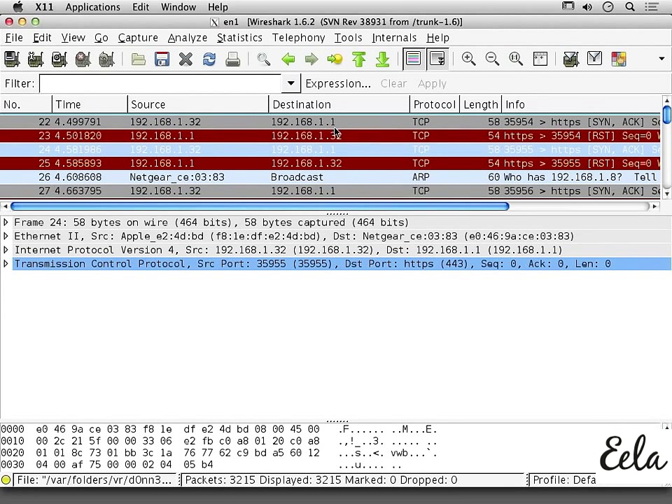Image resolution: width=672 pixels, height=504 pixels.
Task: Open the capture interfaces list icon
Action: point(12,59)
